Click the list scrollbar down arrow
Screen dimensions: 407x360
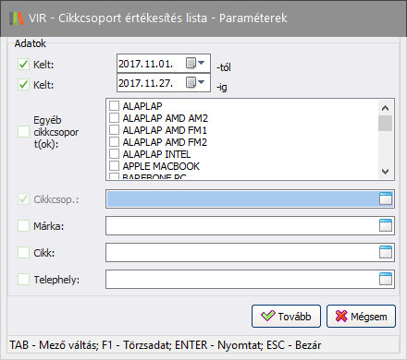coord(386,172)
